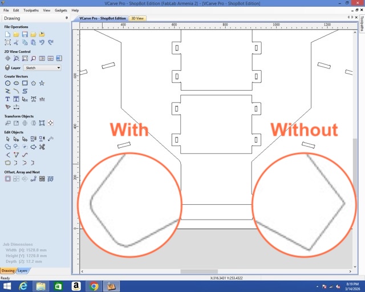Image resolution: width=365 pixels, height=292 pixels.
Task: Open the Layer dropdown showing Sketch
Action: point(42,68)
